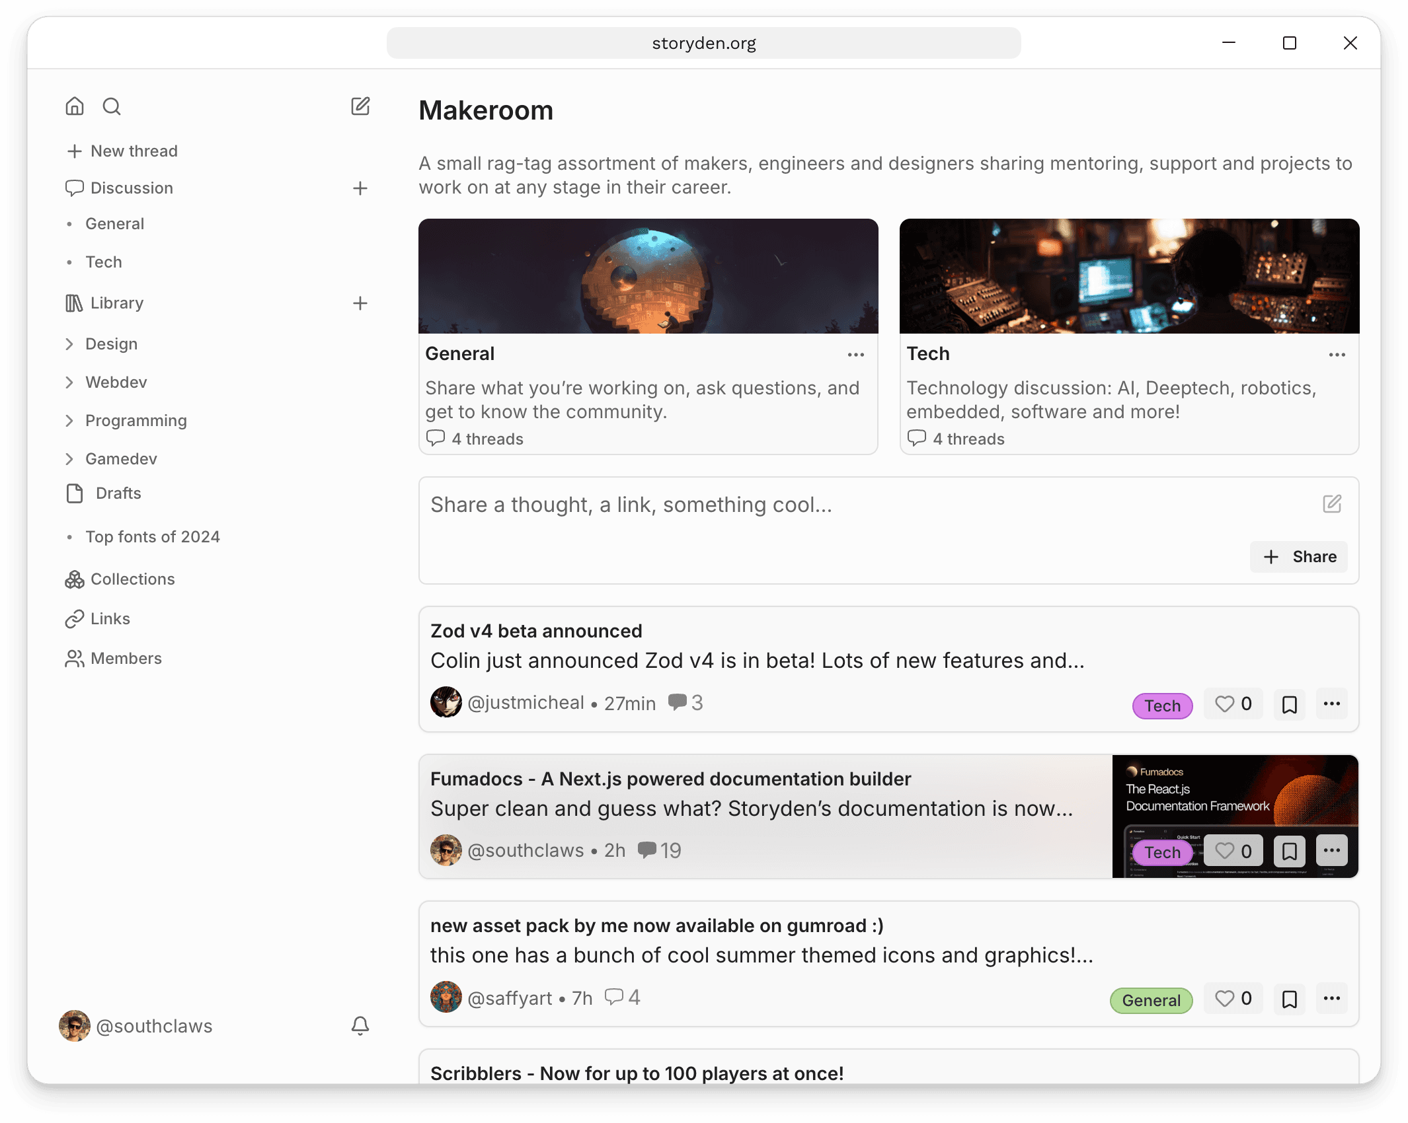Screen dimensions: 1408x1123
Task: Open Collections in the sidebar
Action: pos(120,579)
